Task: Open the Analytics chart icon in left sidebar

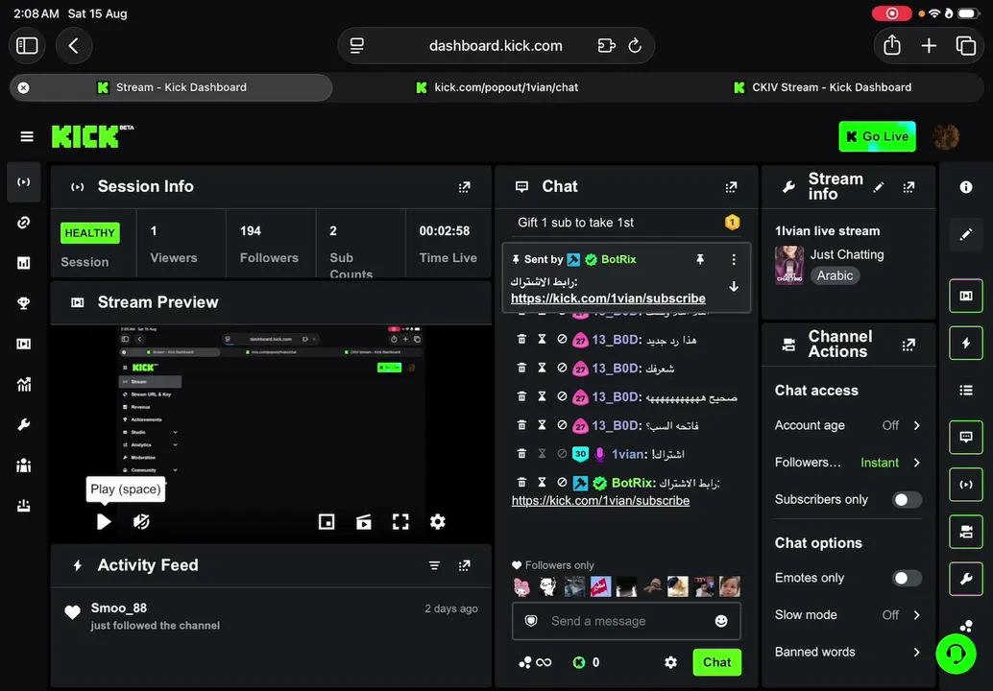Action: tap(23, 384)
